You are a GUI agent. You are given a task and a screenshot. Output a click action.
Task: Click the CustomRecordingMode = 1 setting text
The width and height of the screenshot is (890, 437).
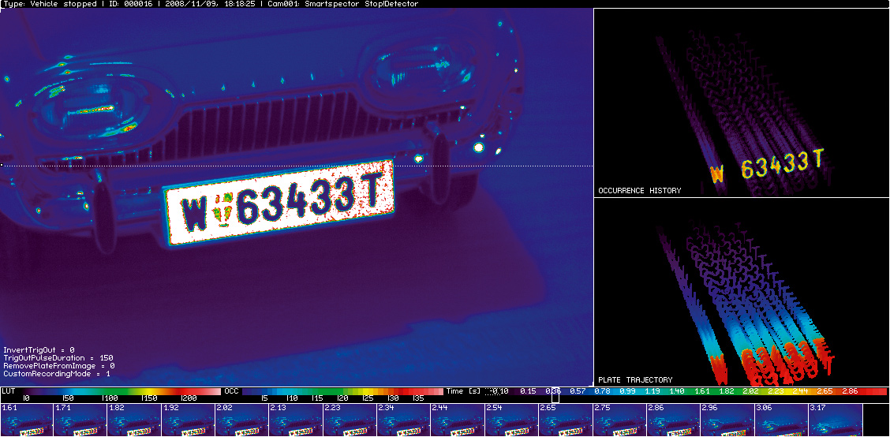tap(57, 374)
